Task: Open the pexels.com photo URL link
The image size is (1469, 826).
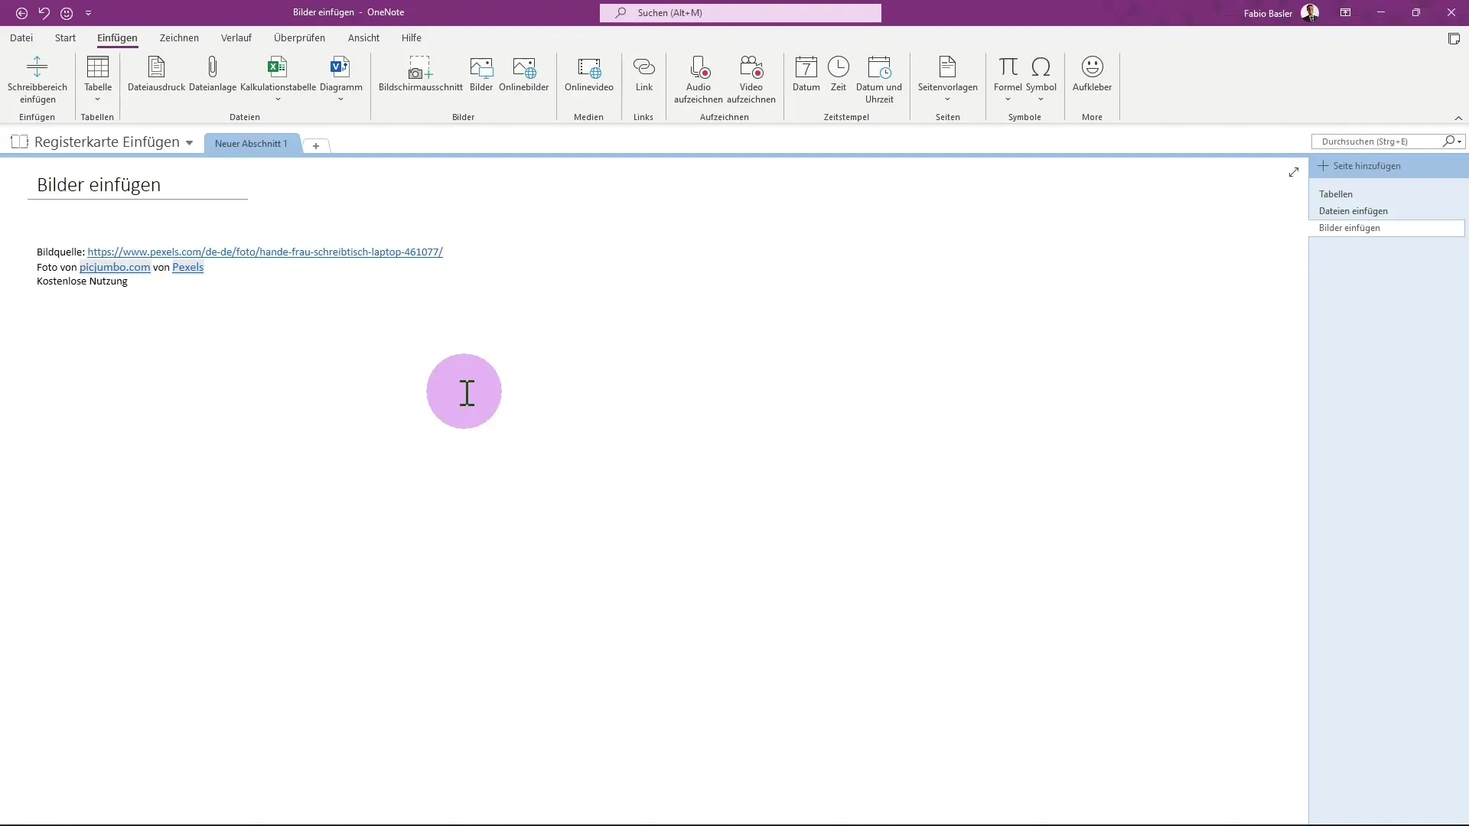Action: pyautogui.click(x=265, y=252)
